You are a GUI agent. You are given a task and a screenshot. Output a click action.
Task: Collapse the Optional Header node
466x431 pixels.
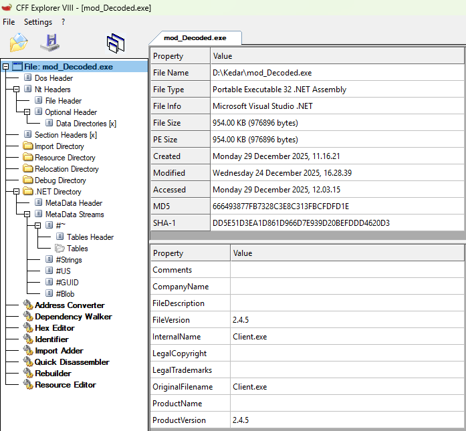pyautogui.click(x=27, y=112)
